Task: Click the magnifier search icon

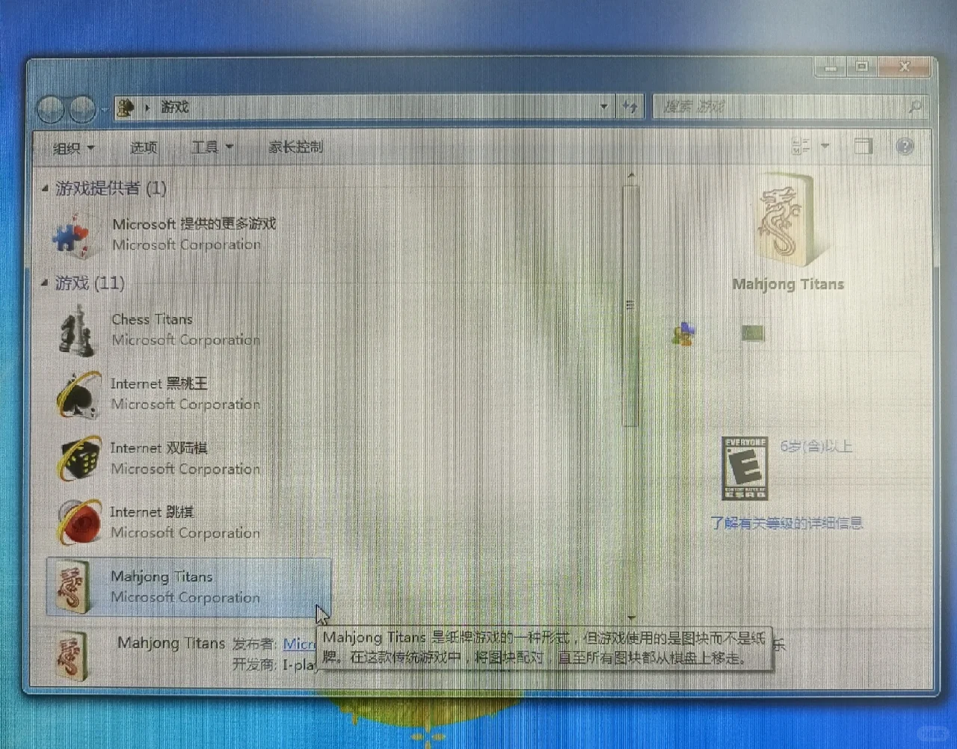Action: pyautogui.click(x=914, y=107)
